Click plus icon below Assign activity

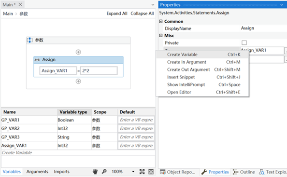point(78,82)
